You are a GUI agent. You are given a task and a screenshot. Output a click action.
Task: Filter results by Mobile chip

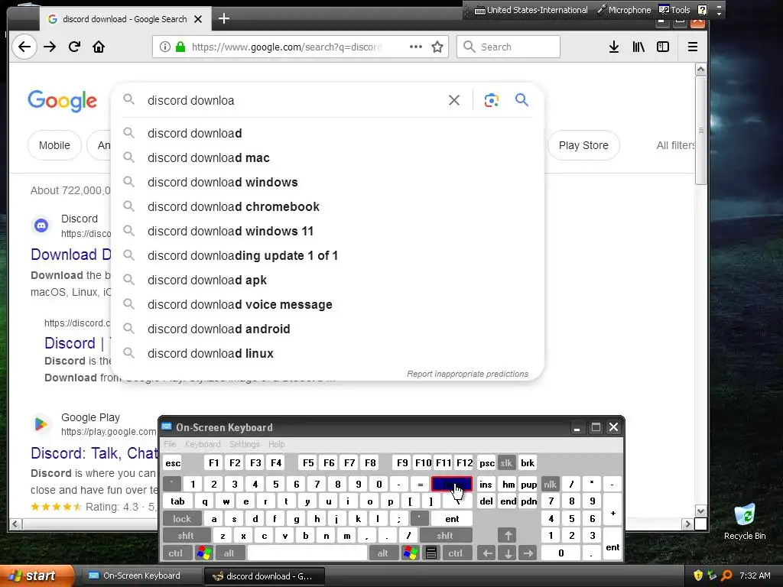click(x=54, y=145)
